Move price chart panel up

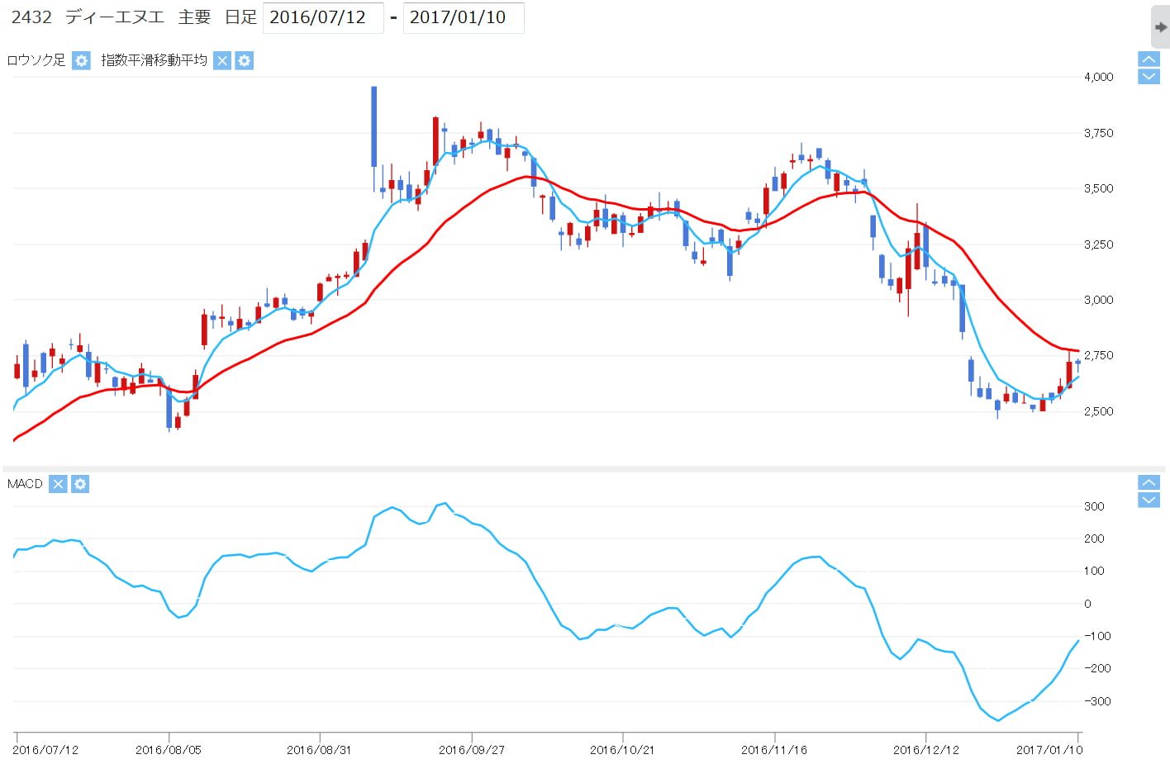tap(1149, 59)
